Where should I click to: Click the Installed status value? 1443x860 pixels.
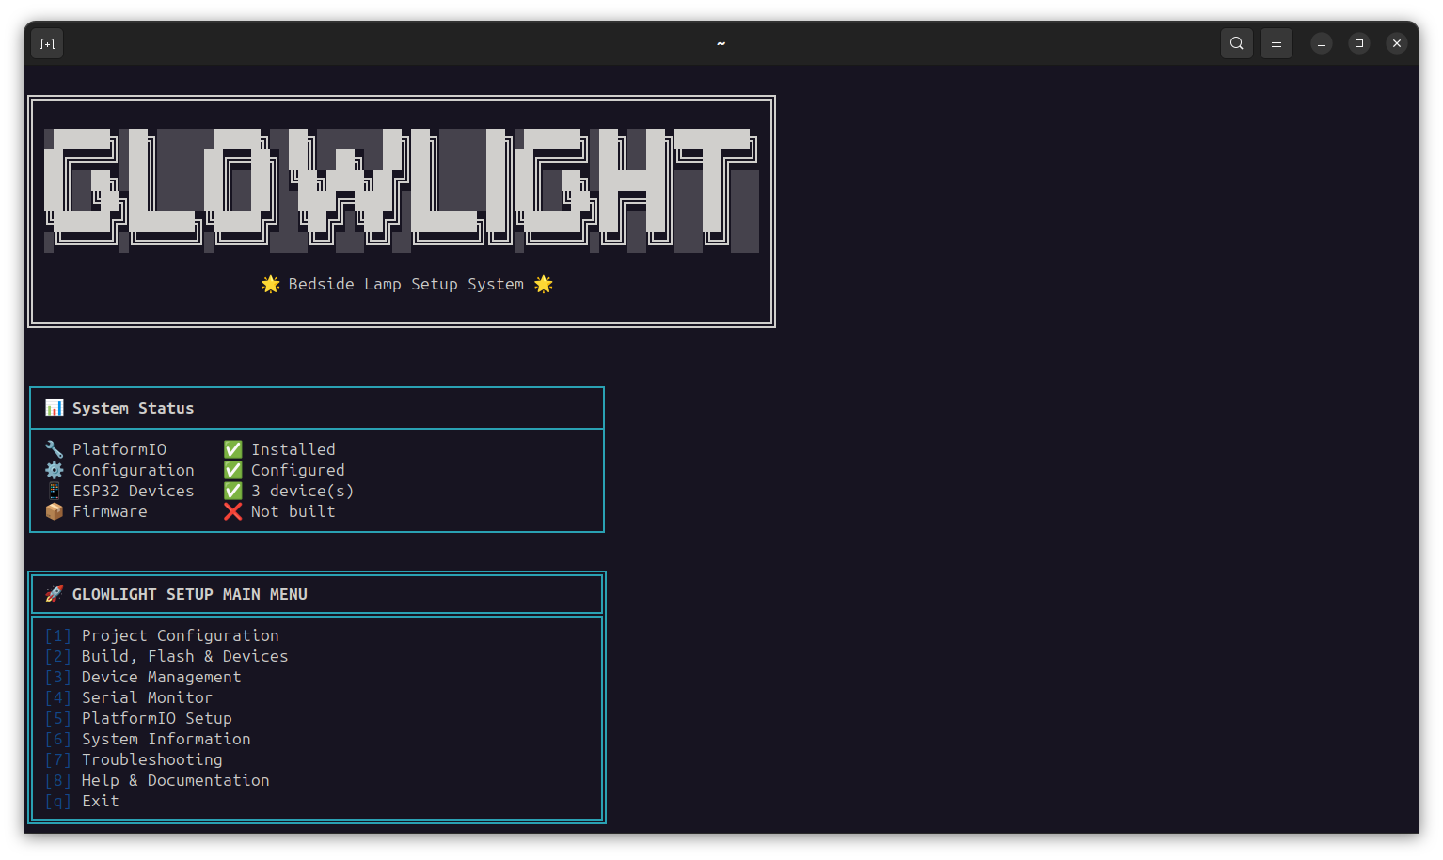(x=293, y=449)
